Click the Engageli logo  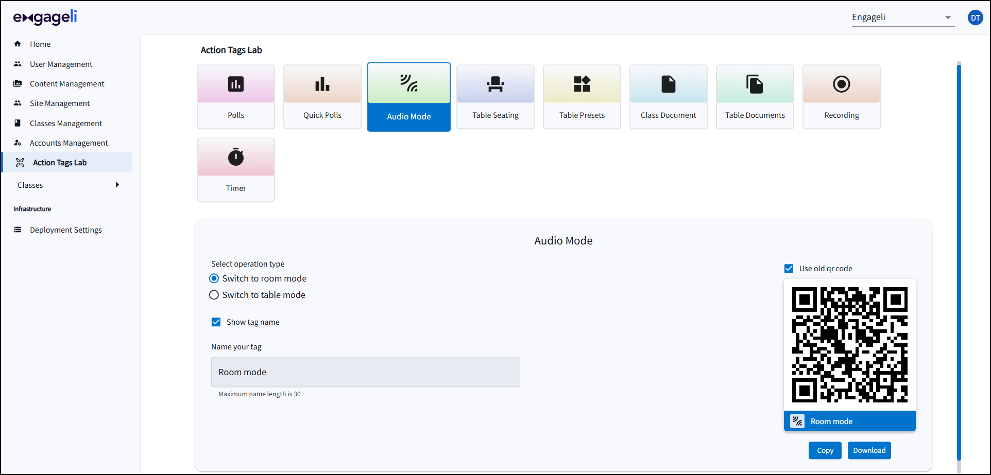pyautogui.click(x=45, y=17)
